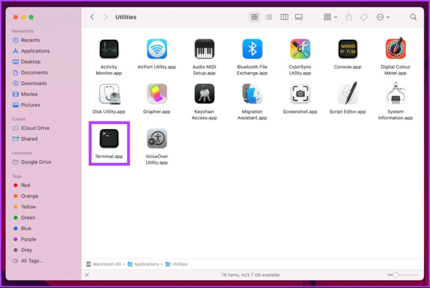The image size is (430, 288).
Task: Select Terminal.app icon
Action: 109,138
